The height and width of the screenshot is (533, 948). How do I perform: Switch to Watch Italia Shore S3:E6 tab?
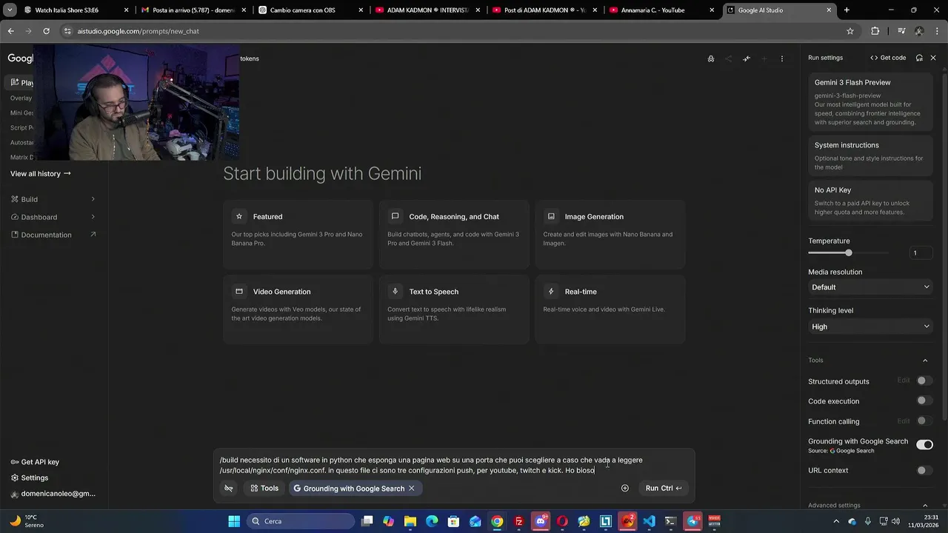[x=76, y=10]
